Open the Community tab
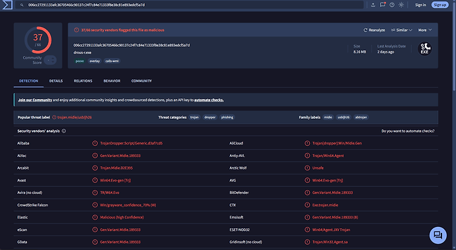The width and height of the screenshot is (456, 250). pos(141,81)
